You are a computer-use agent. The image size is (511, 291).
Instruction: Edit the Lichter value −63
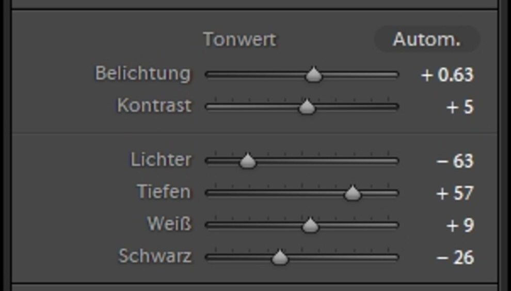(455, 160)
